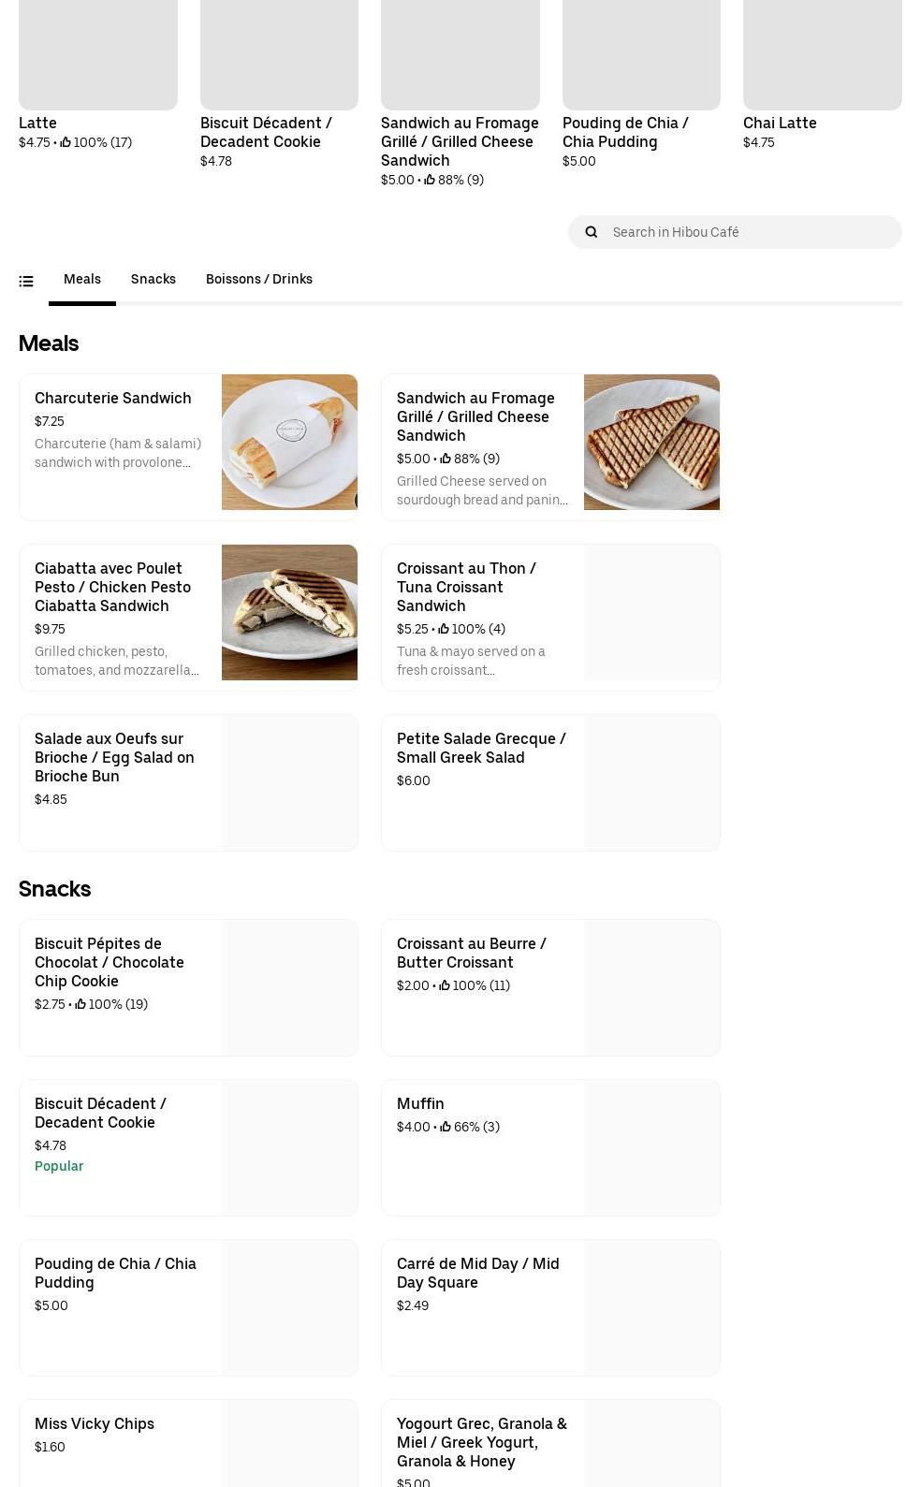
Task: Open the Charcuterie Sandwich photo
Action: click(x=289, y=443)
